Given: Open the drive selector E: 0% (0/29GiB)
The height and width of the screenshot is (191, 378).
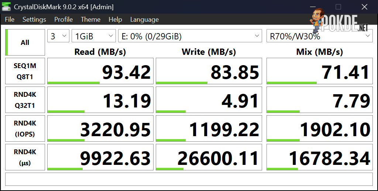Looking at the screenshot, I should click(x=190, y=36).
